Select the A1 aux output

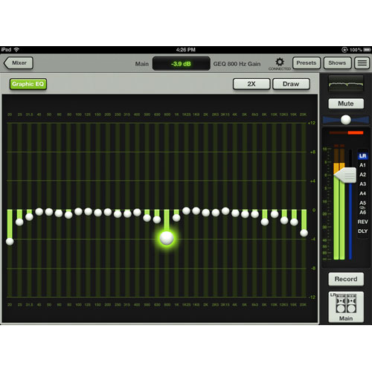(362, 165)
